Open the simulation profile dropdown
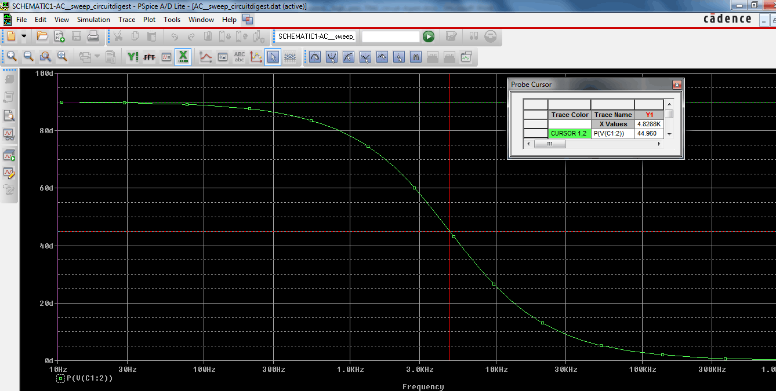 tap(316, 36)
